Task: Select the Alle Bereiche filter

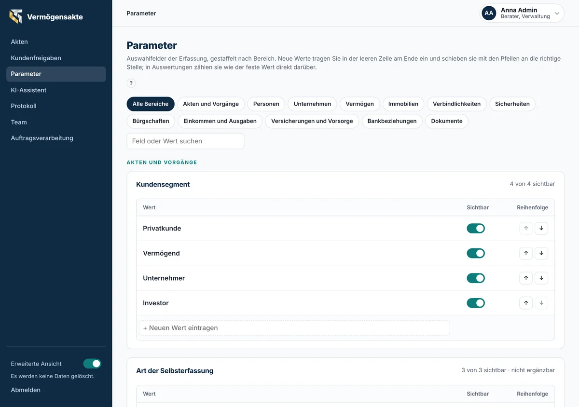Action: [151, 104]
